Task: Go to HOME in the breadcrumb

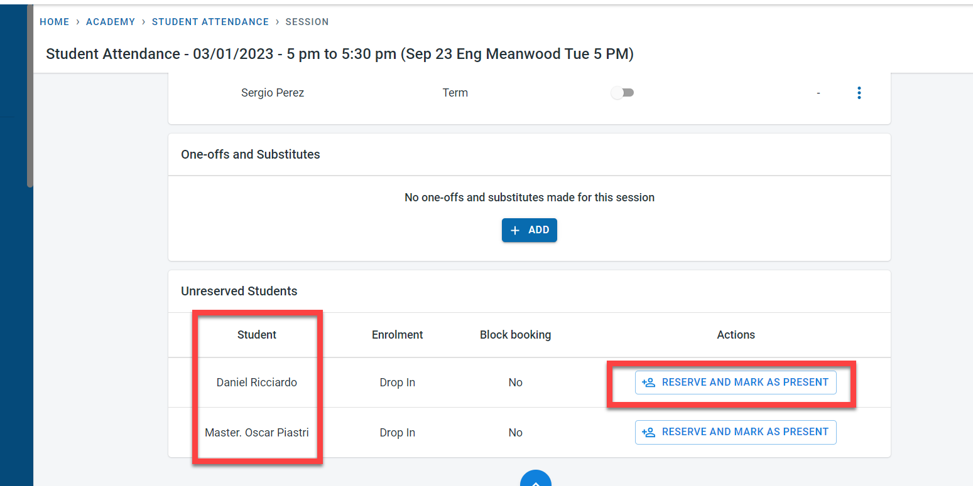Action: click(54, 22)
